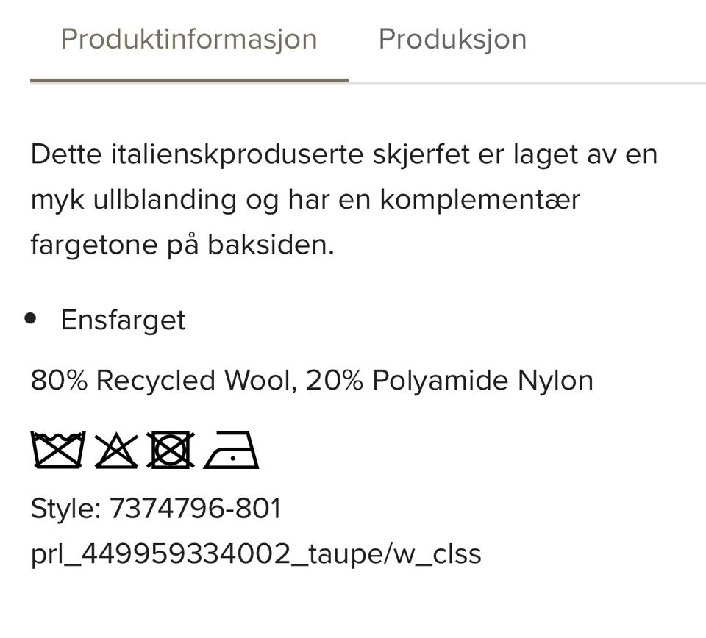Click the product description paragraph
The height and width of the screenshot is (638, 706).
click(x=343, y=198)
